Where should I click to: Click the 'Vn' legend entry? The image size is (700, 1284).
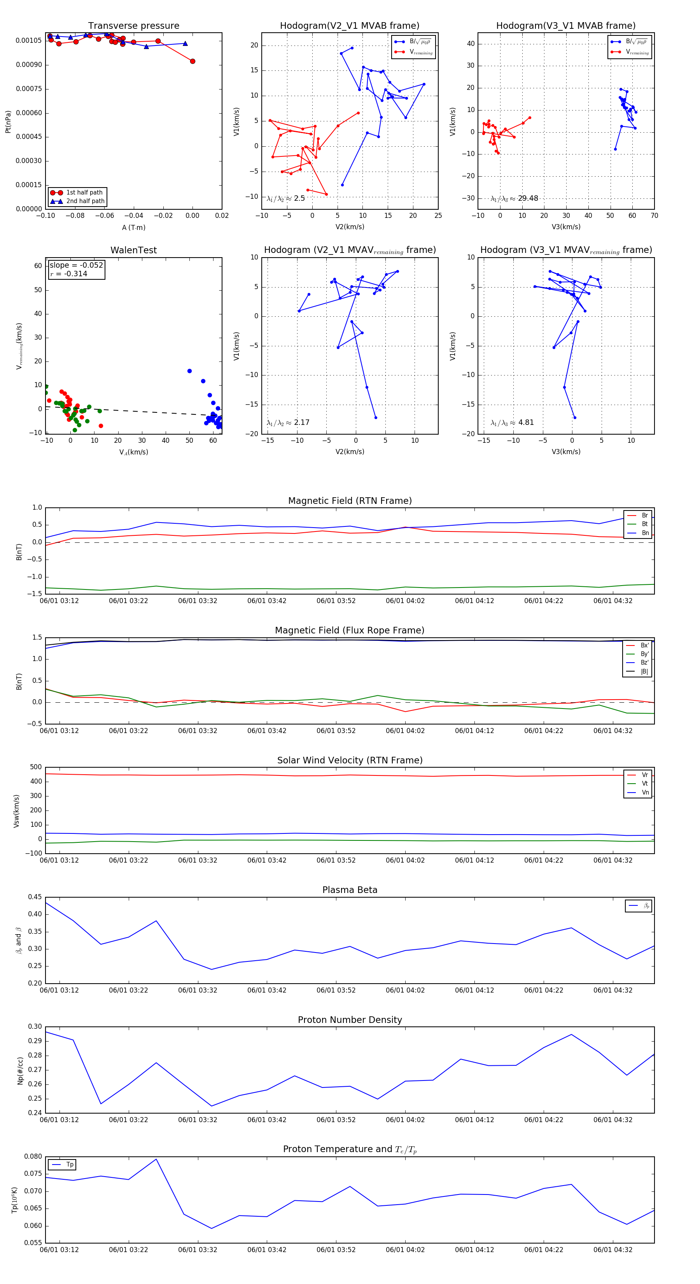(x=638, y=793)
